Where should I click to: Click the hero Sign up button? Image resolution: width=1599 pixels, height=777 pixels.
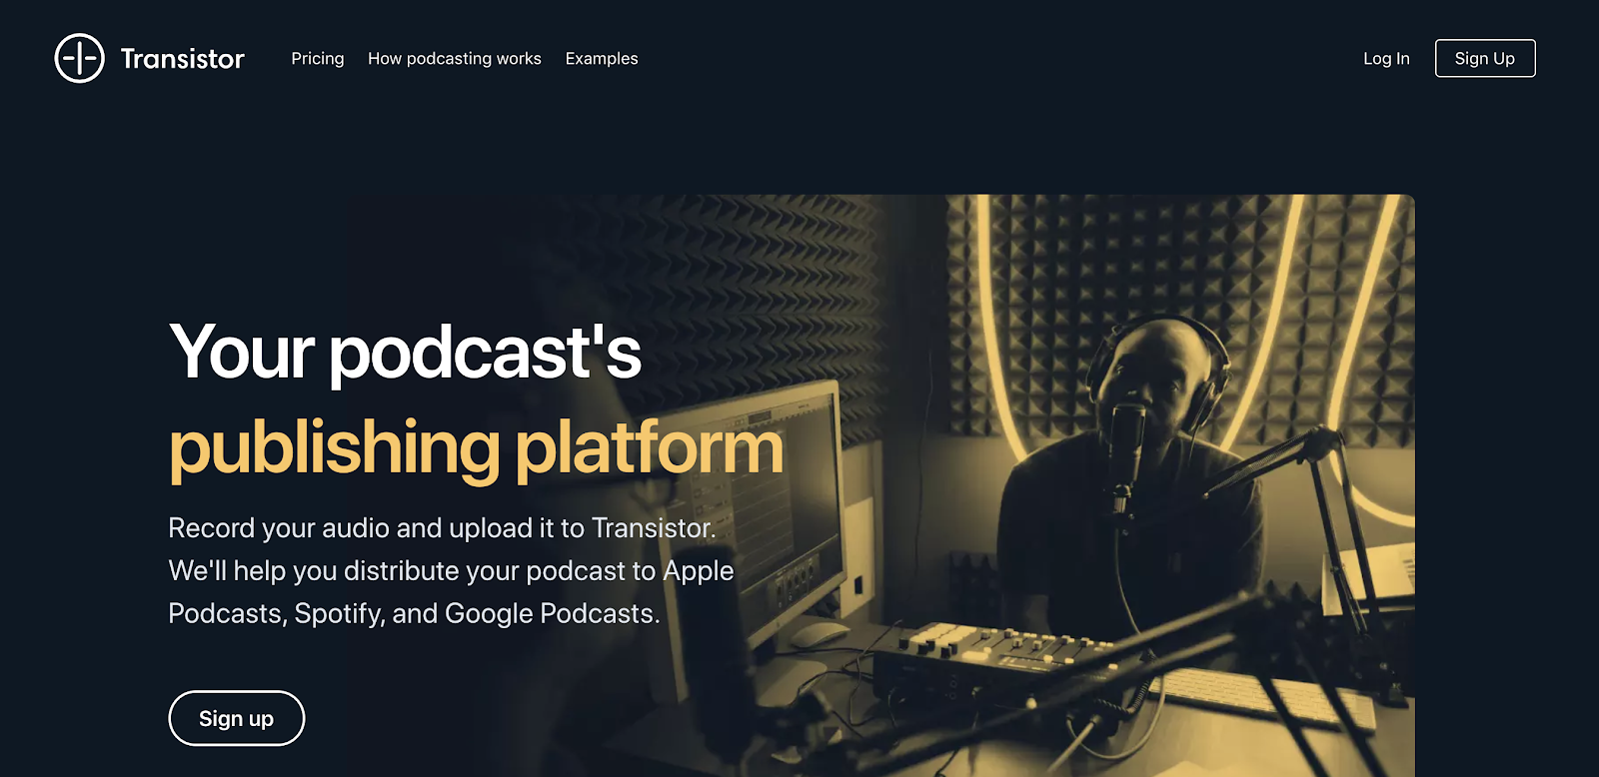(237, 718)
